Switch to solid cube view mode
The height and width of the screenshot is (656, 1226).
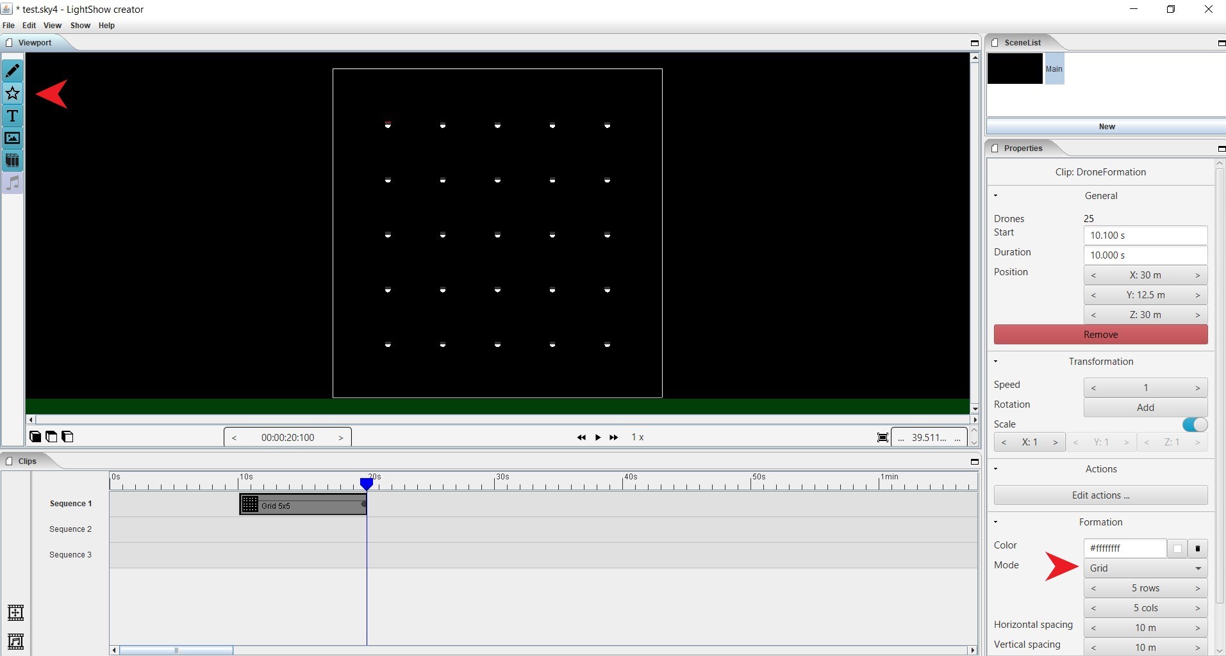pos(35,436)
